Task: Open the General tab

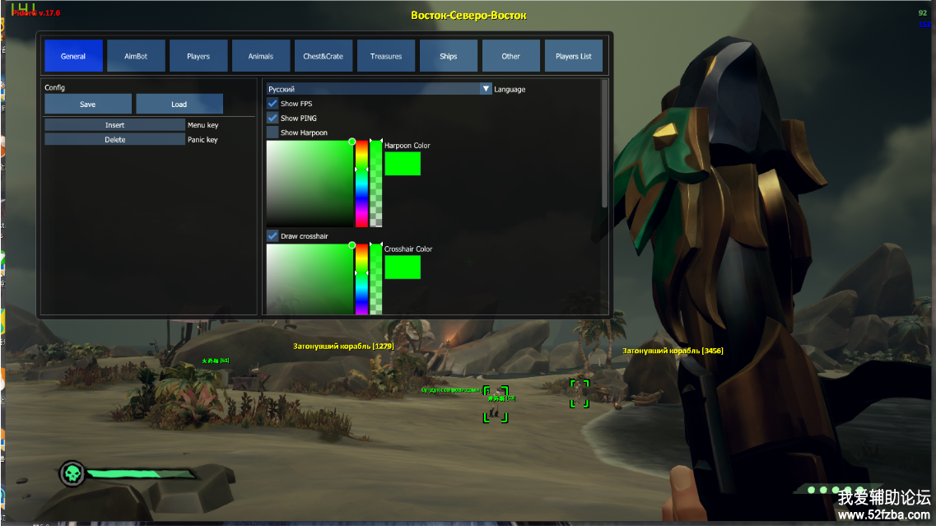Action: 73,56
